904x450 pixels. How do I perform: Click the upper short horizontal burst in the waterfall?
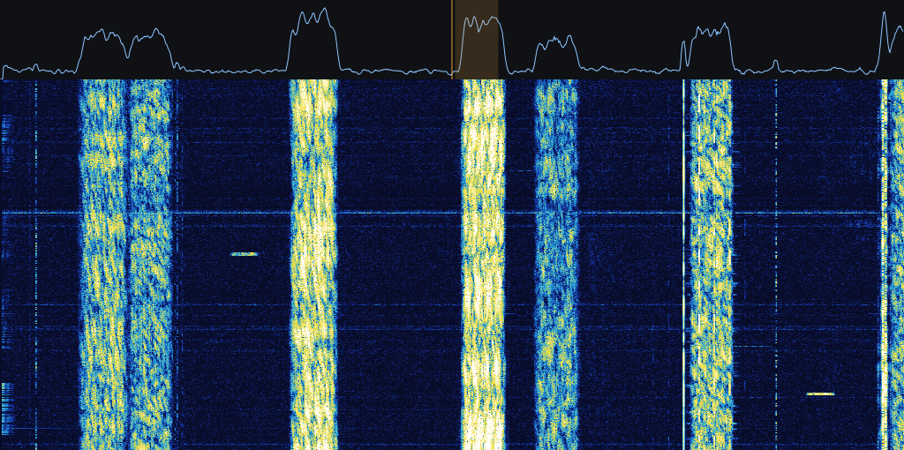click(x=245, y=254)
